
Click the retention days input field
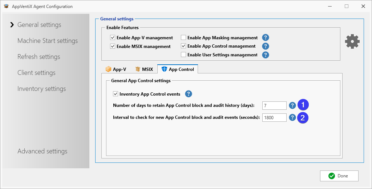click(274, 105)
